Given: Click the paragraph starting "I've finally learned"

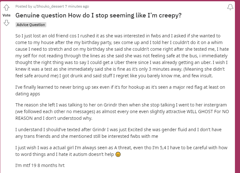Looking at the screenshot, I should coord(120,90).
